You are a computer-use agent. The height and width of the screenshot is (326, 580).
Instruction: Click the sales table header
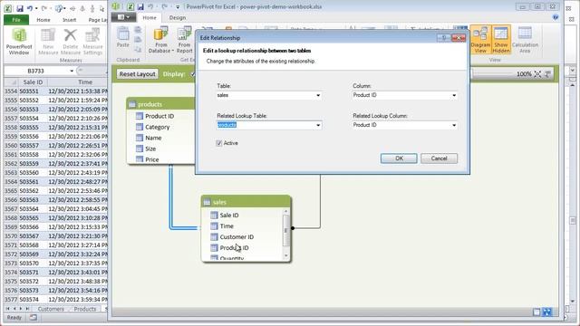tap(246, 202)
